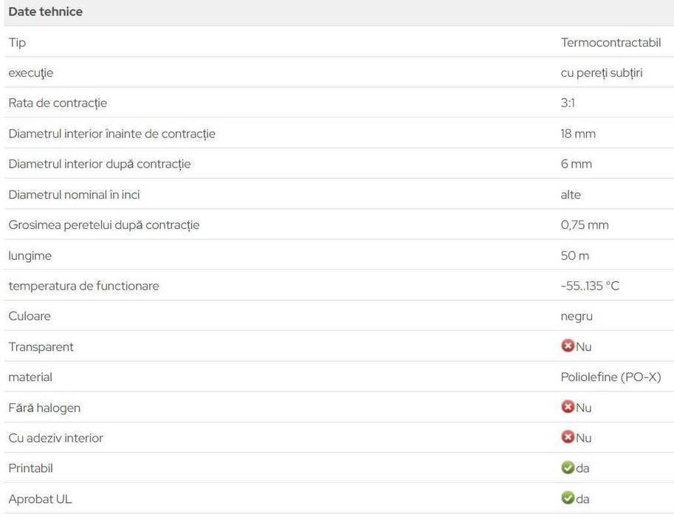Click the Date tehnice section header
The width and height of the screenshot is (674, 517).
(46, 12)
